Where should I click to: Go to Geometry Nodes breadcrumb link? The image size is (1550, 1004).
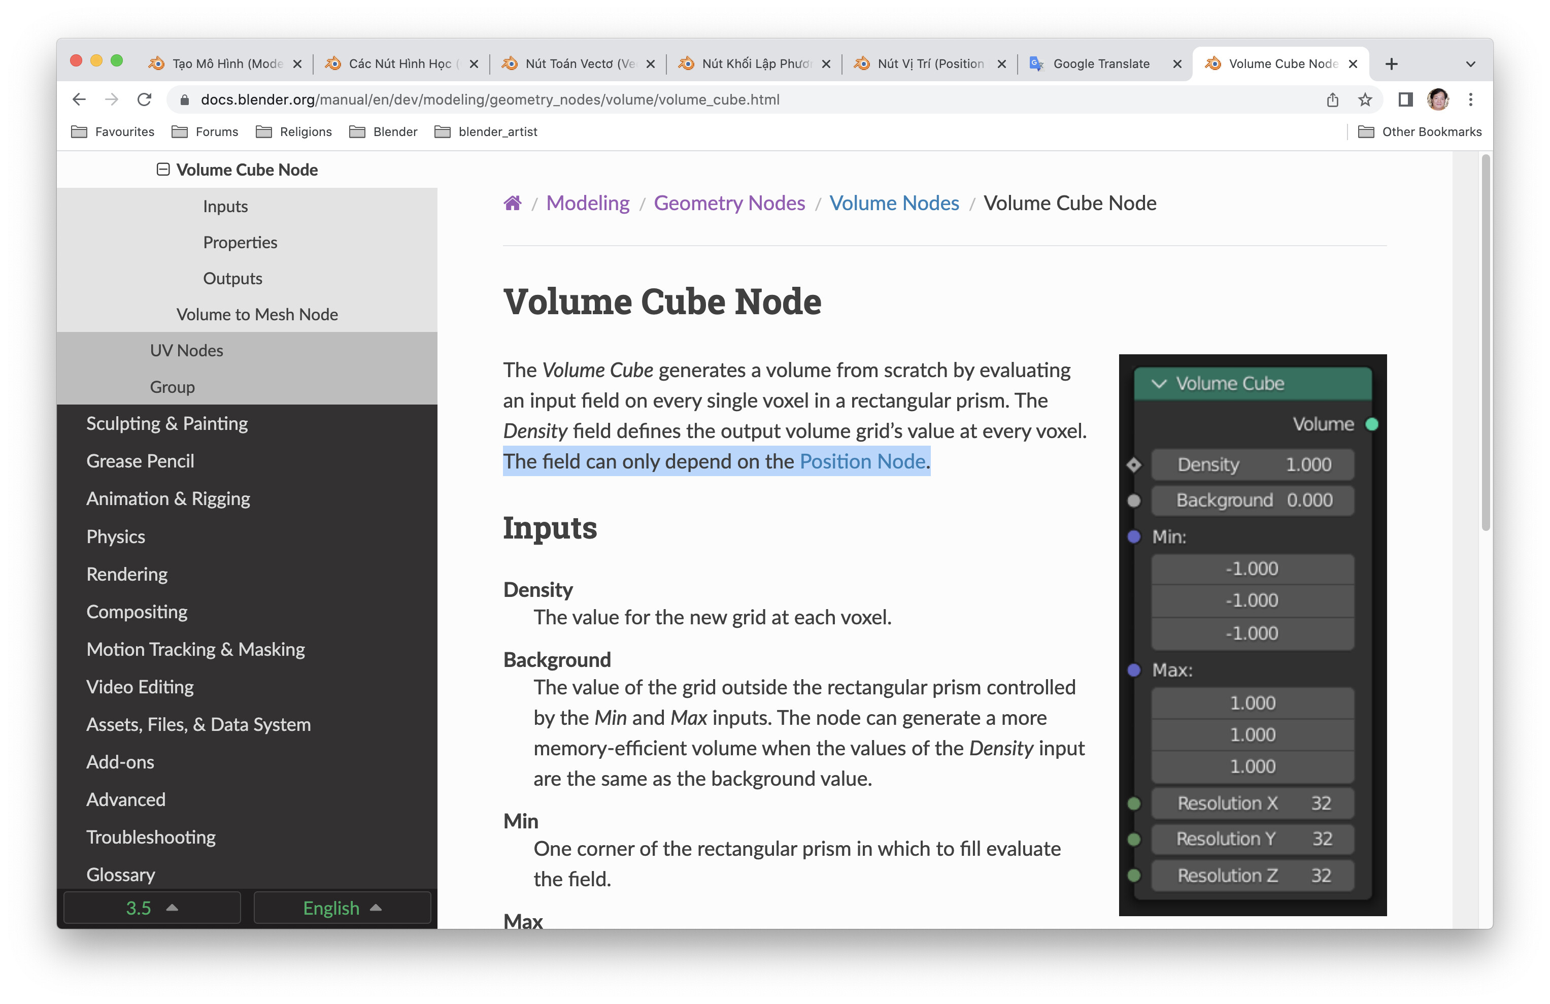729,203
